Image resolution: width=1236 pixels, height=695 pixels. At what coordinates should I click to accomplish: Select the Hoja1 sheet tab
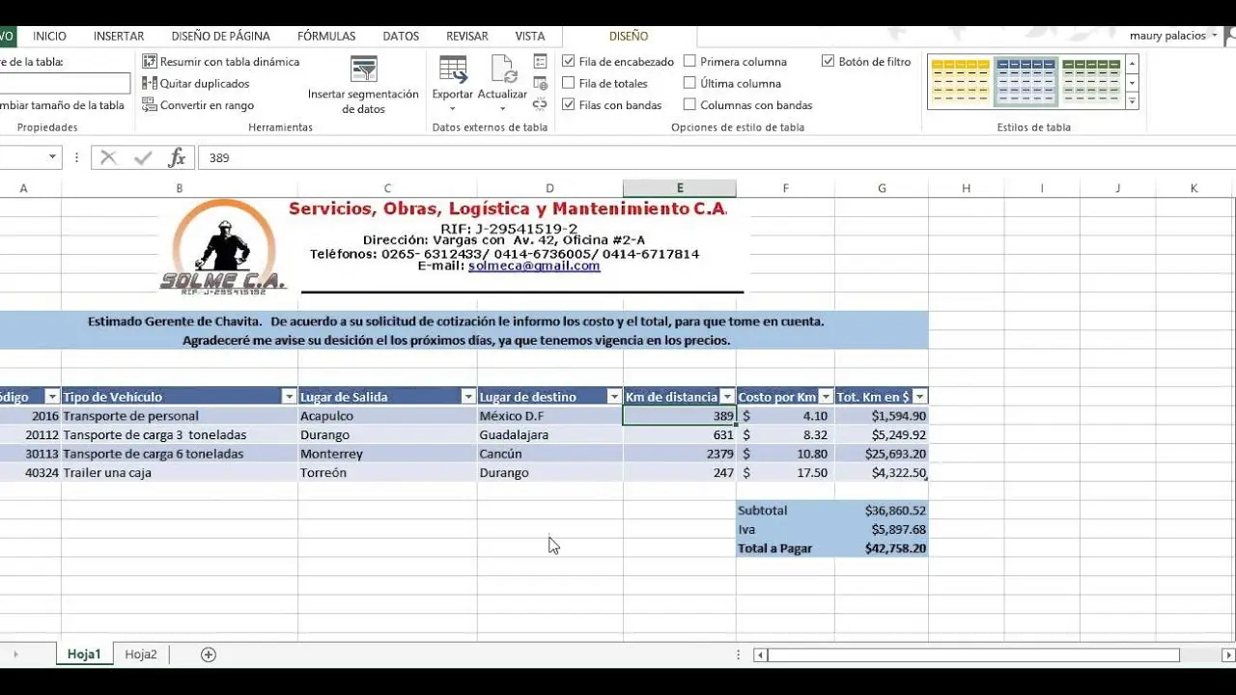pos(84,654)
